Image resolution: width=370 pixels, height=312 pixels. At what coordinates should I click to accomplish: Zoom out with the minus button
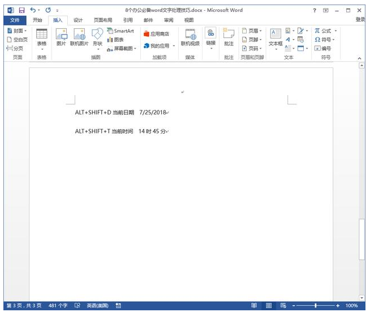[294, 305]
